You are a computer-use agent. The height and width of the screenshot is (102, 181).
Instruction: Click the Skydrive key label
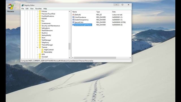(44, 33)
